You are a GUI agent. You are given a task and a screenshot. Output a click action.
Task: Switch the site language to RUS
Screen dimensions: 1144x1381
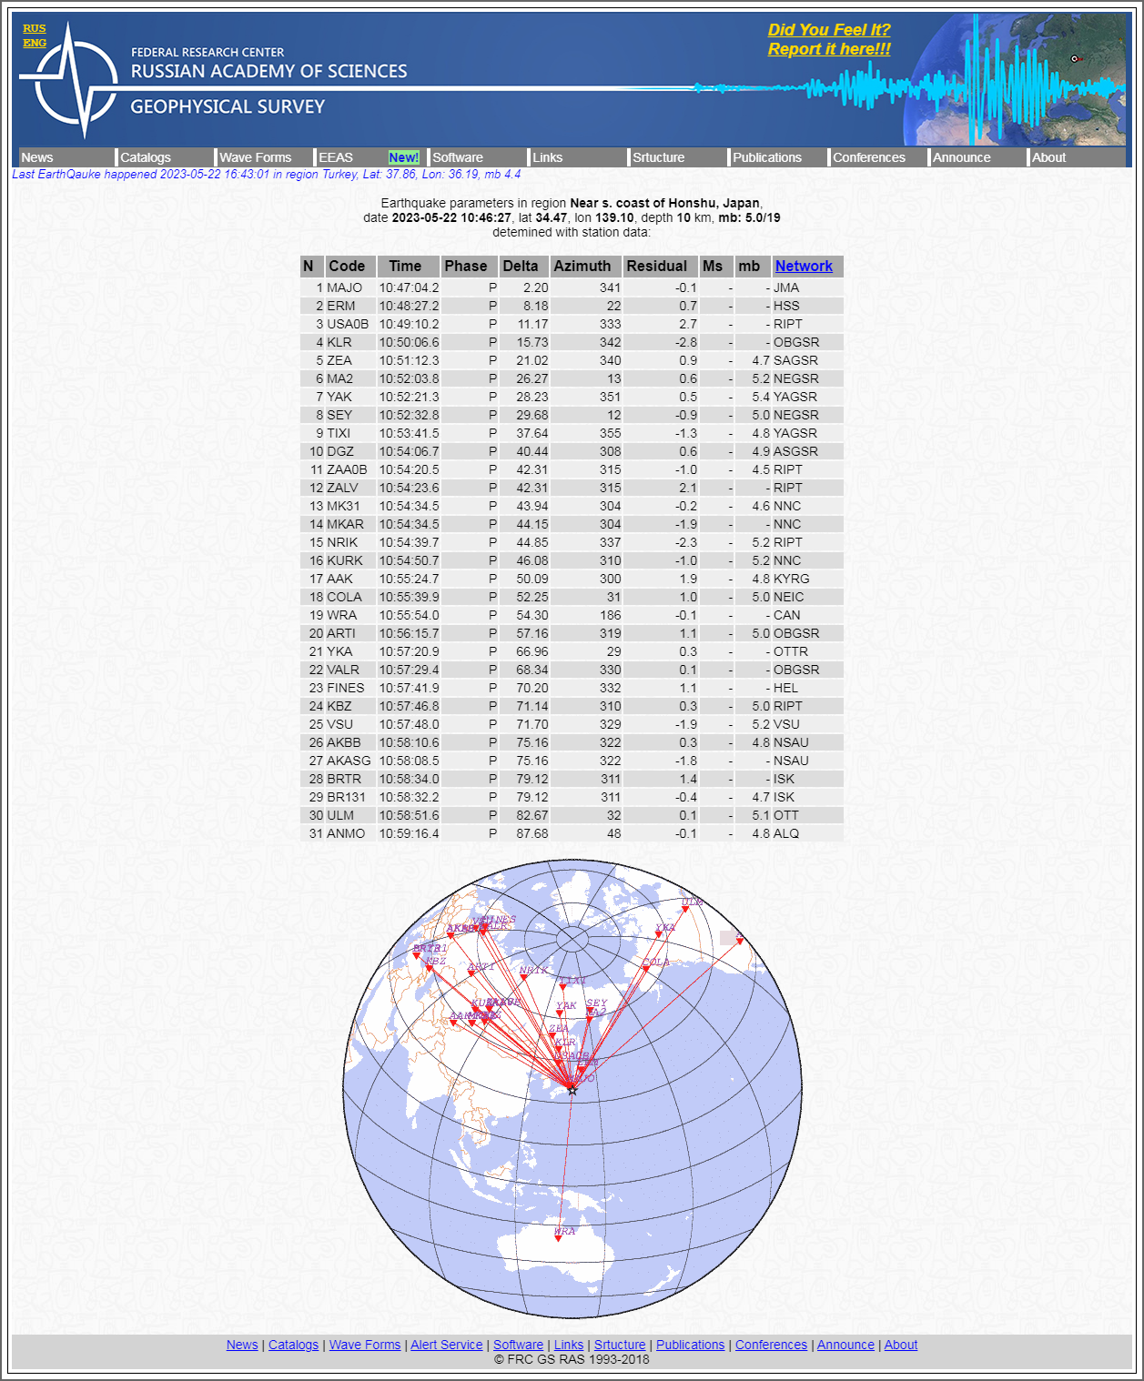(x=35, y=28)
